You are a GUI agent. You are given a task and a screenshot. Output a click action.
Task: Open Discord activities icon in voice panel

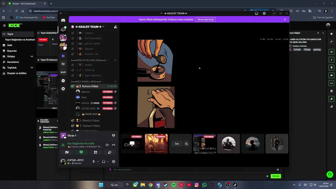click(96, 152)
